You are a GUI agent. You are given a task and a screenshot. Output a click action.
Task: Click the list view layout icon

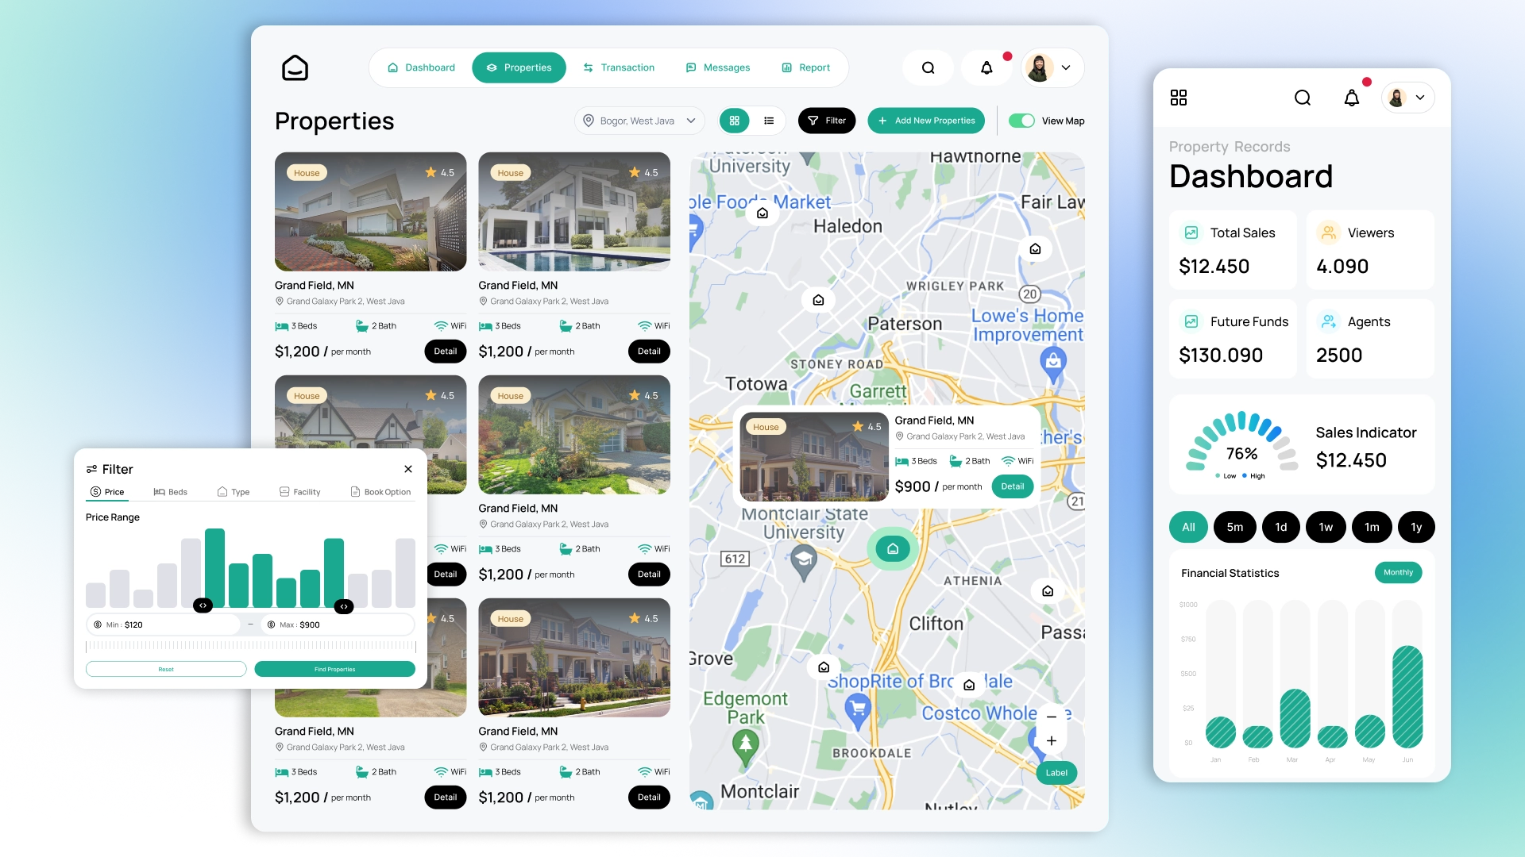tap(769, 121)
